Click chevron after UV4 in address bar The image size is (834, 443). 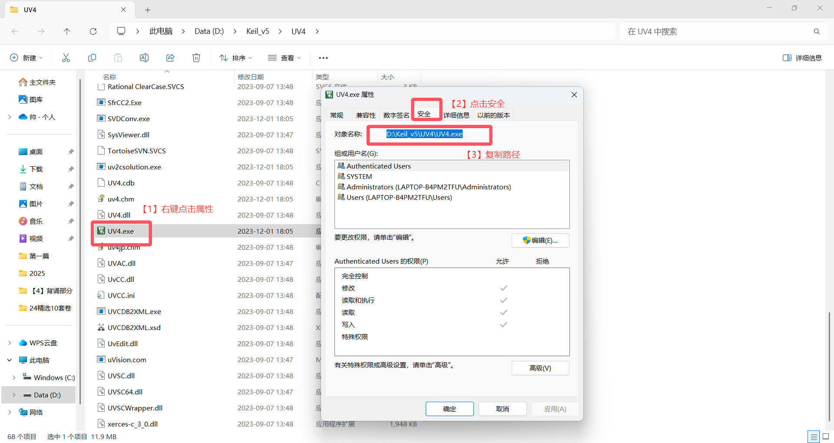(x=317, y=31)
